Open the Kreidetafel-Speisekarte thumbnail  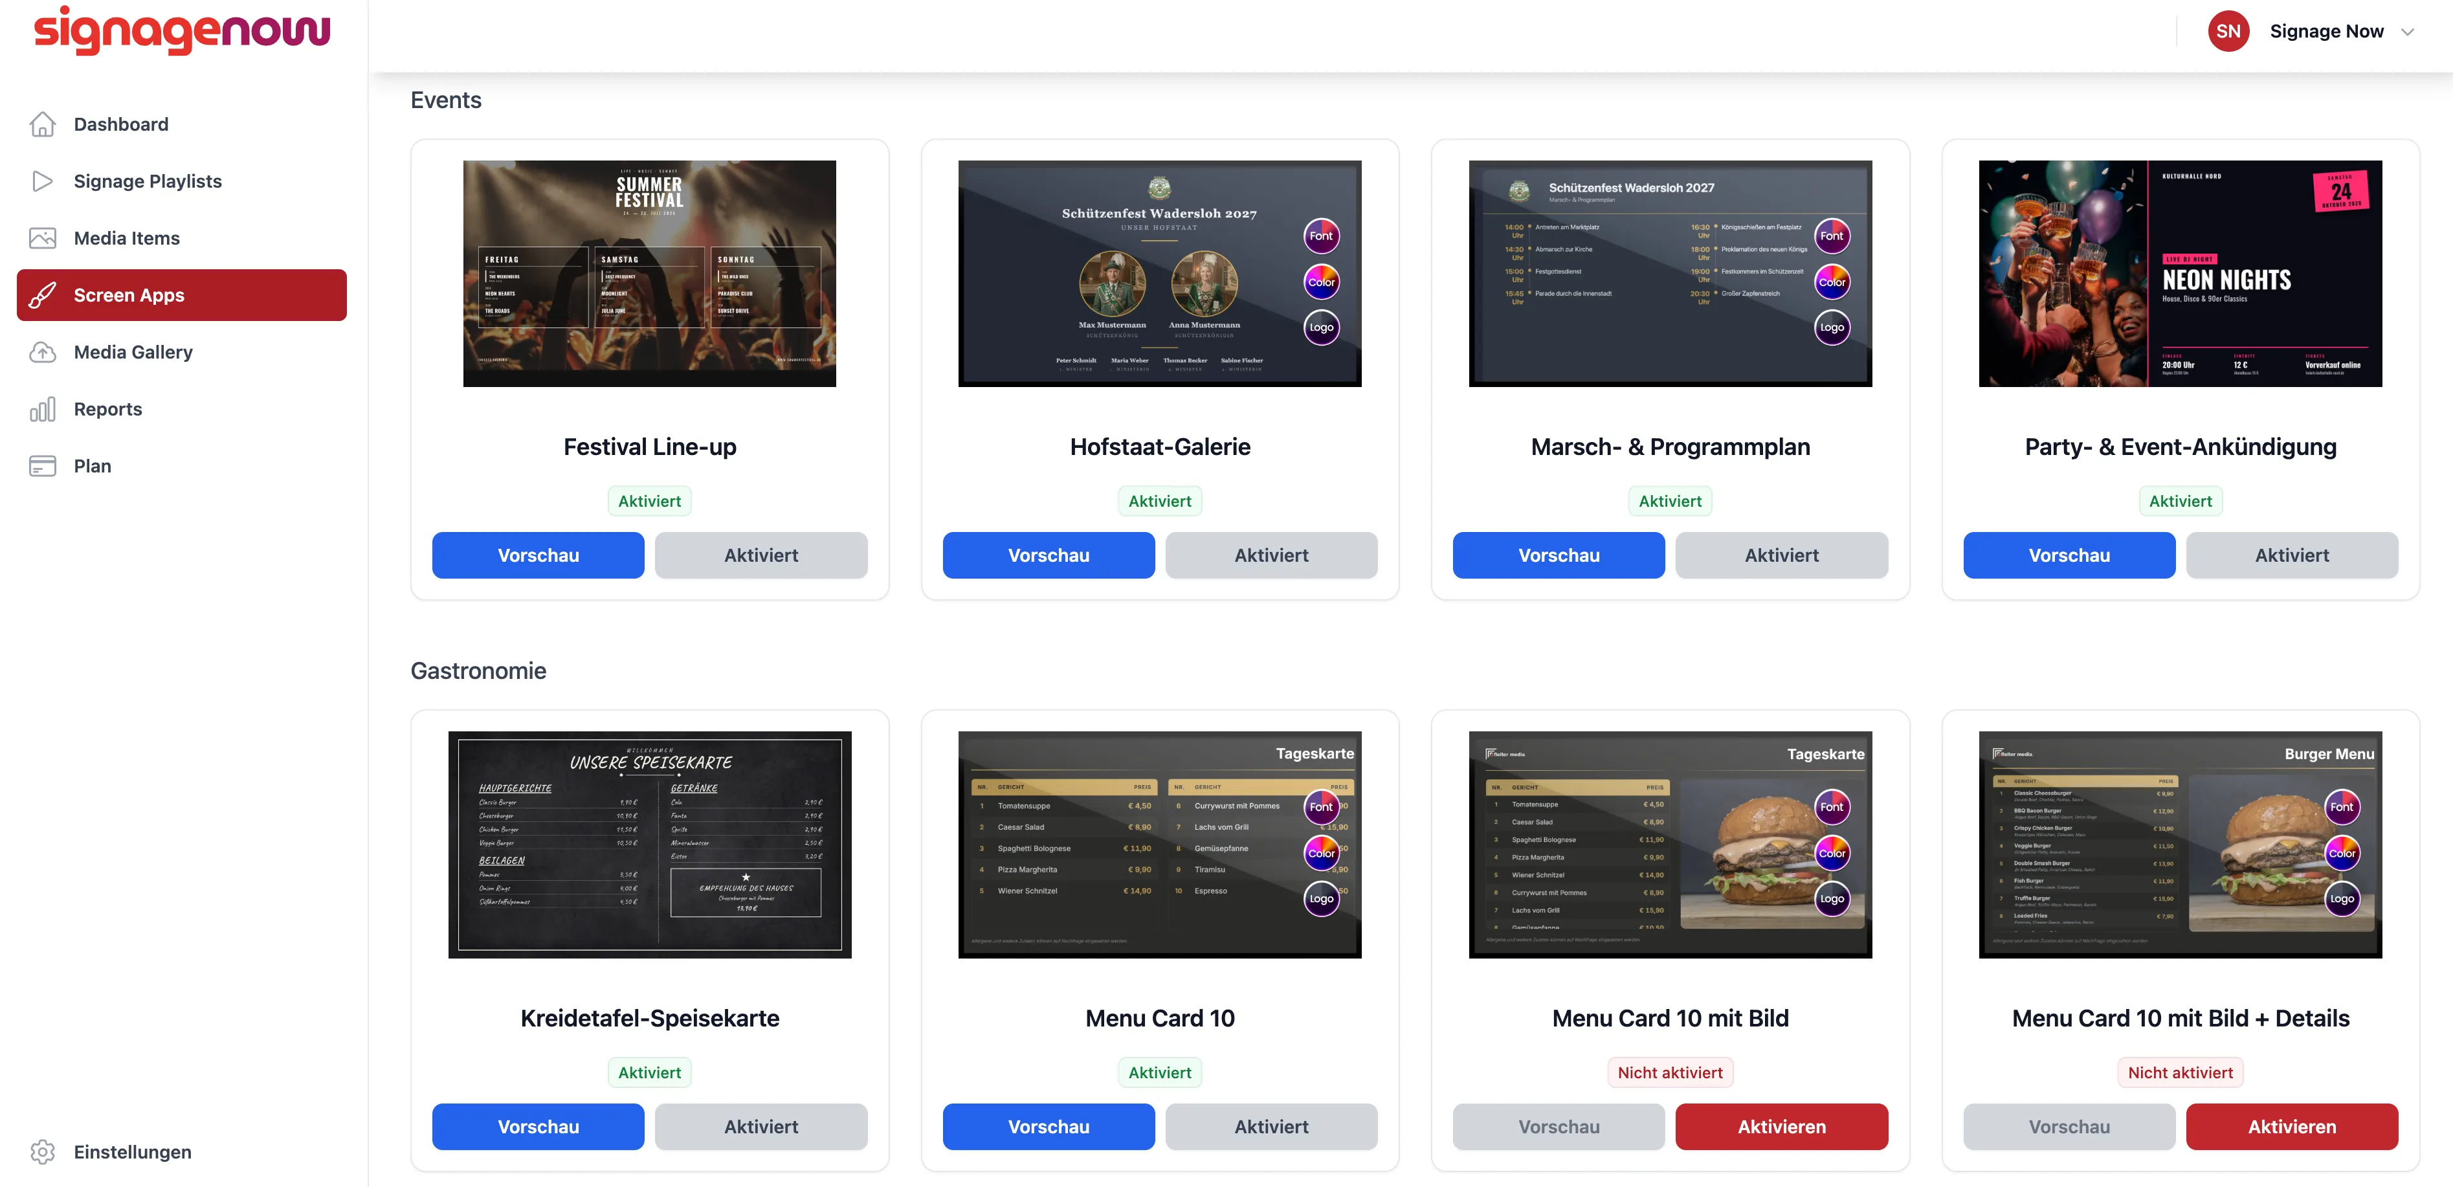point(649,845)
